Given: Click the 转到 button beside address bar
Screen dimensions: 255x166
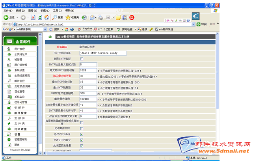Looking at the screenshot, I should pos(201,24).
